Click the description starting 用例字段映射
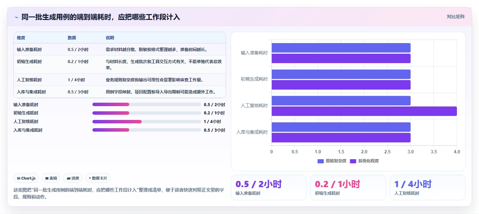 point(161,92)
